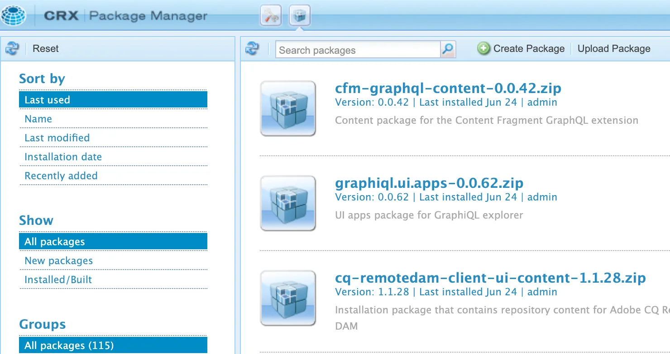Screen dimensions: 670x354
Task: Open cfm-graphql-content-0.0.42.zip package link
Action: 448,88
